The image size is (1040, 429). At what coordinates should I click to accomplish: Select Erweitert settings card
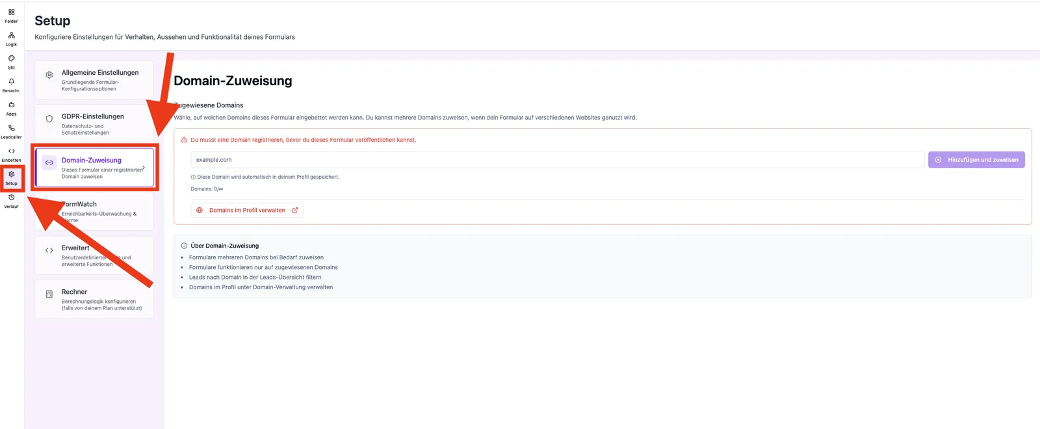(94, 255)
